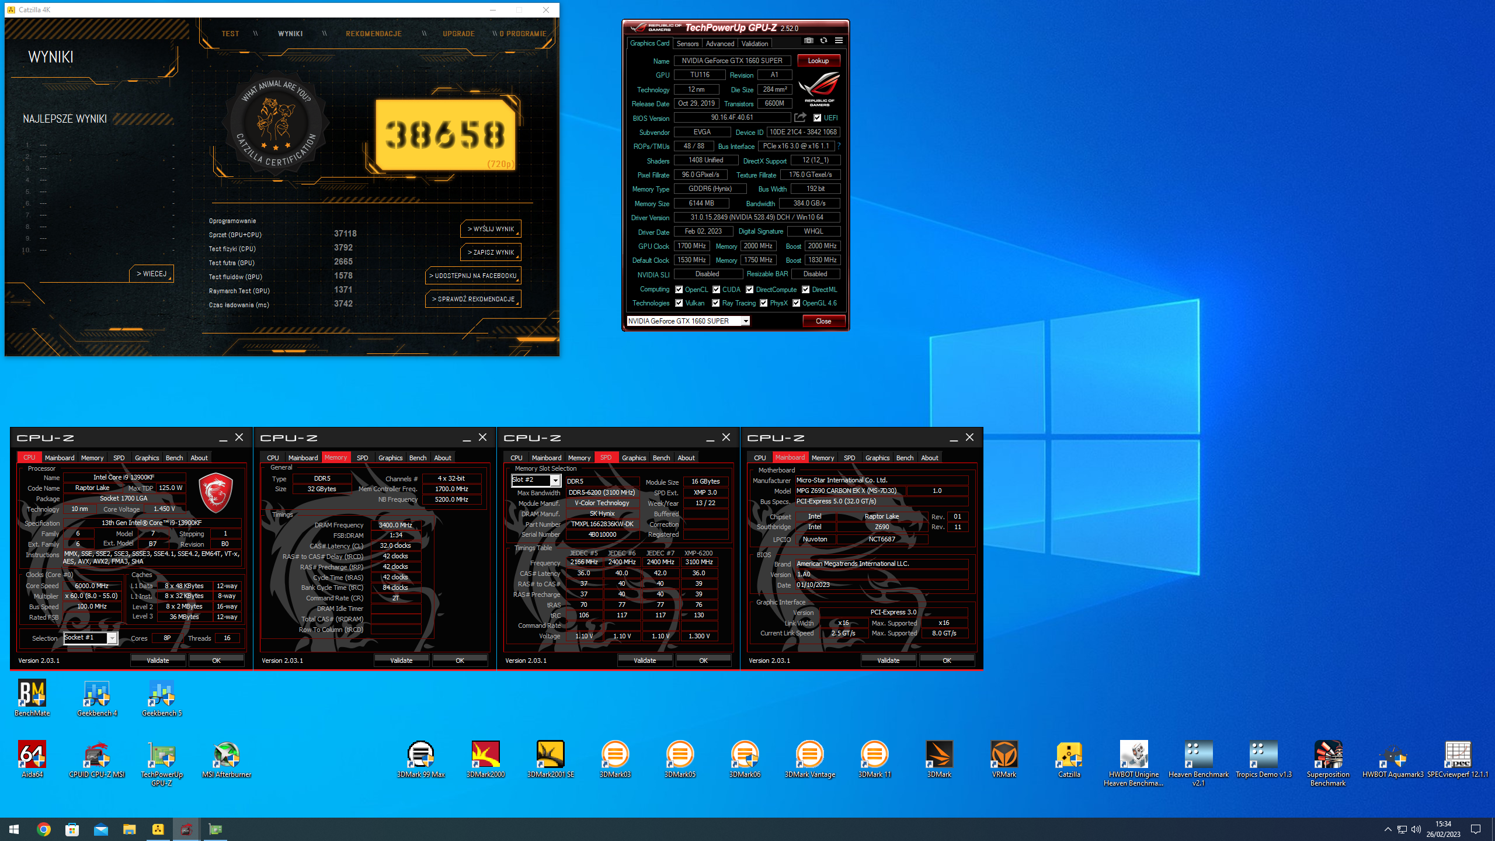This screenshot has width=1495, height=841.
Task: Click UDOSTĘPNIJ NA FACEBOOKU button
Action: pyautogui.click(x=473, y=276)
